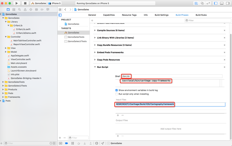232x146 pixels.
Task: Enable Run script only when installing
Action: (117, 94)
